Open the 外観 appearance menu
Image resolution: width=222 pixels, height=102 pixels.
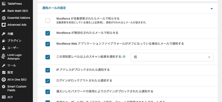[x=10, y=34]
